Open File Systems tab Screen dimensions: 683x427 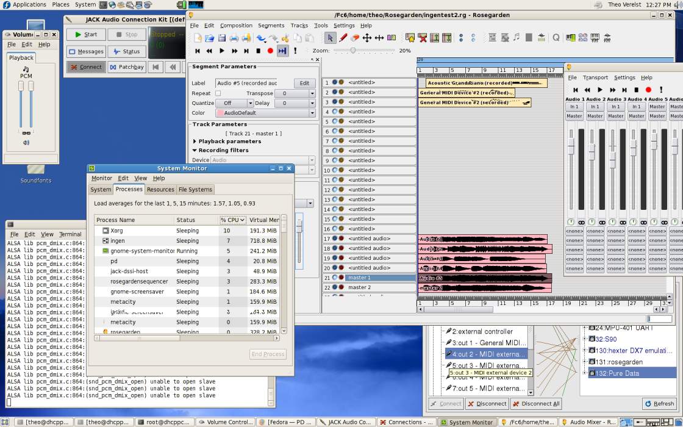point(195,190)
